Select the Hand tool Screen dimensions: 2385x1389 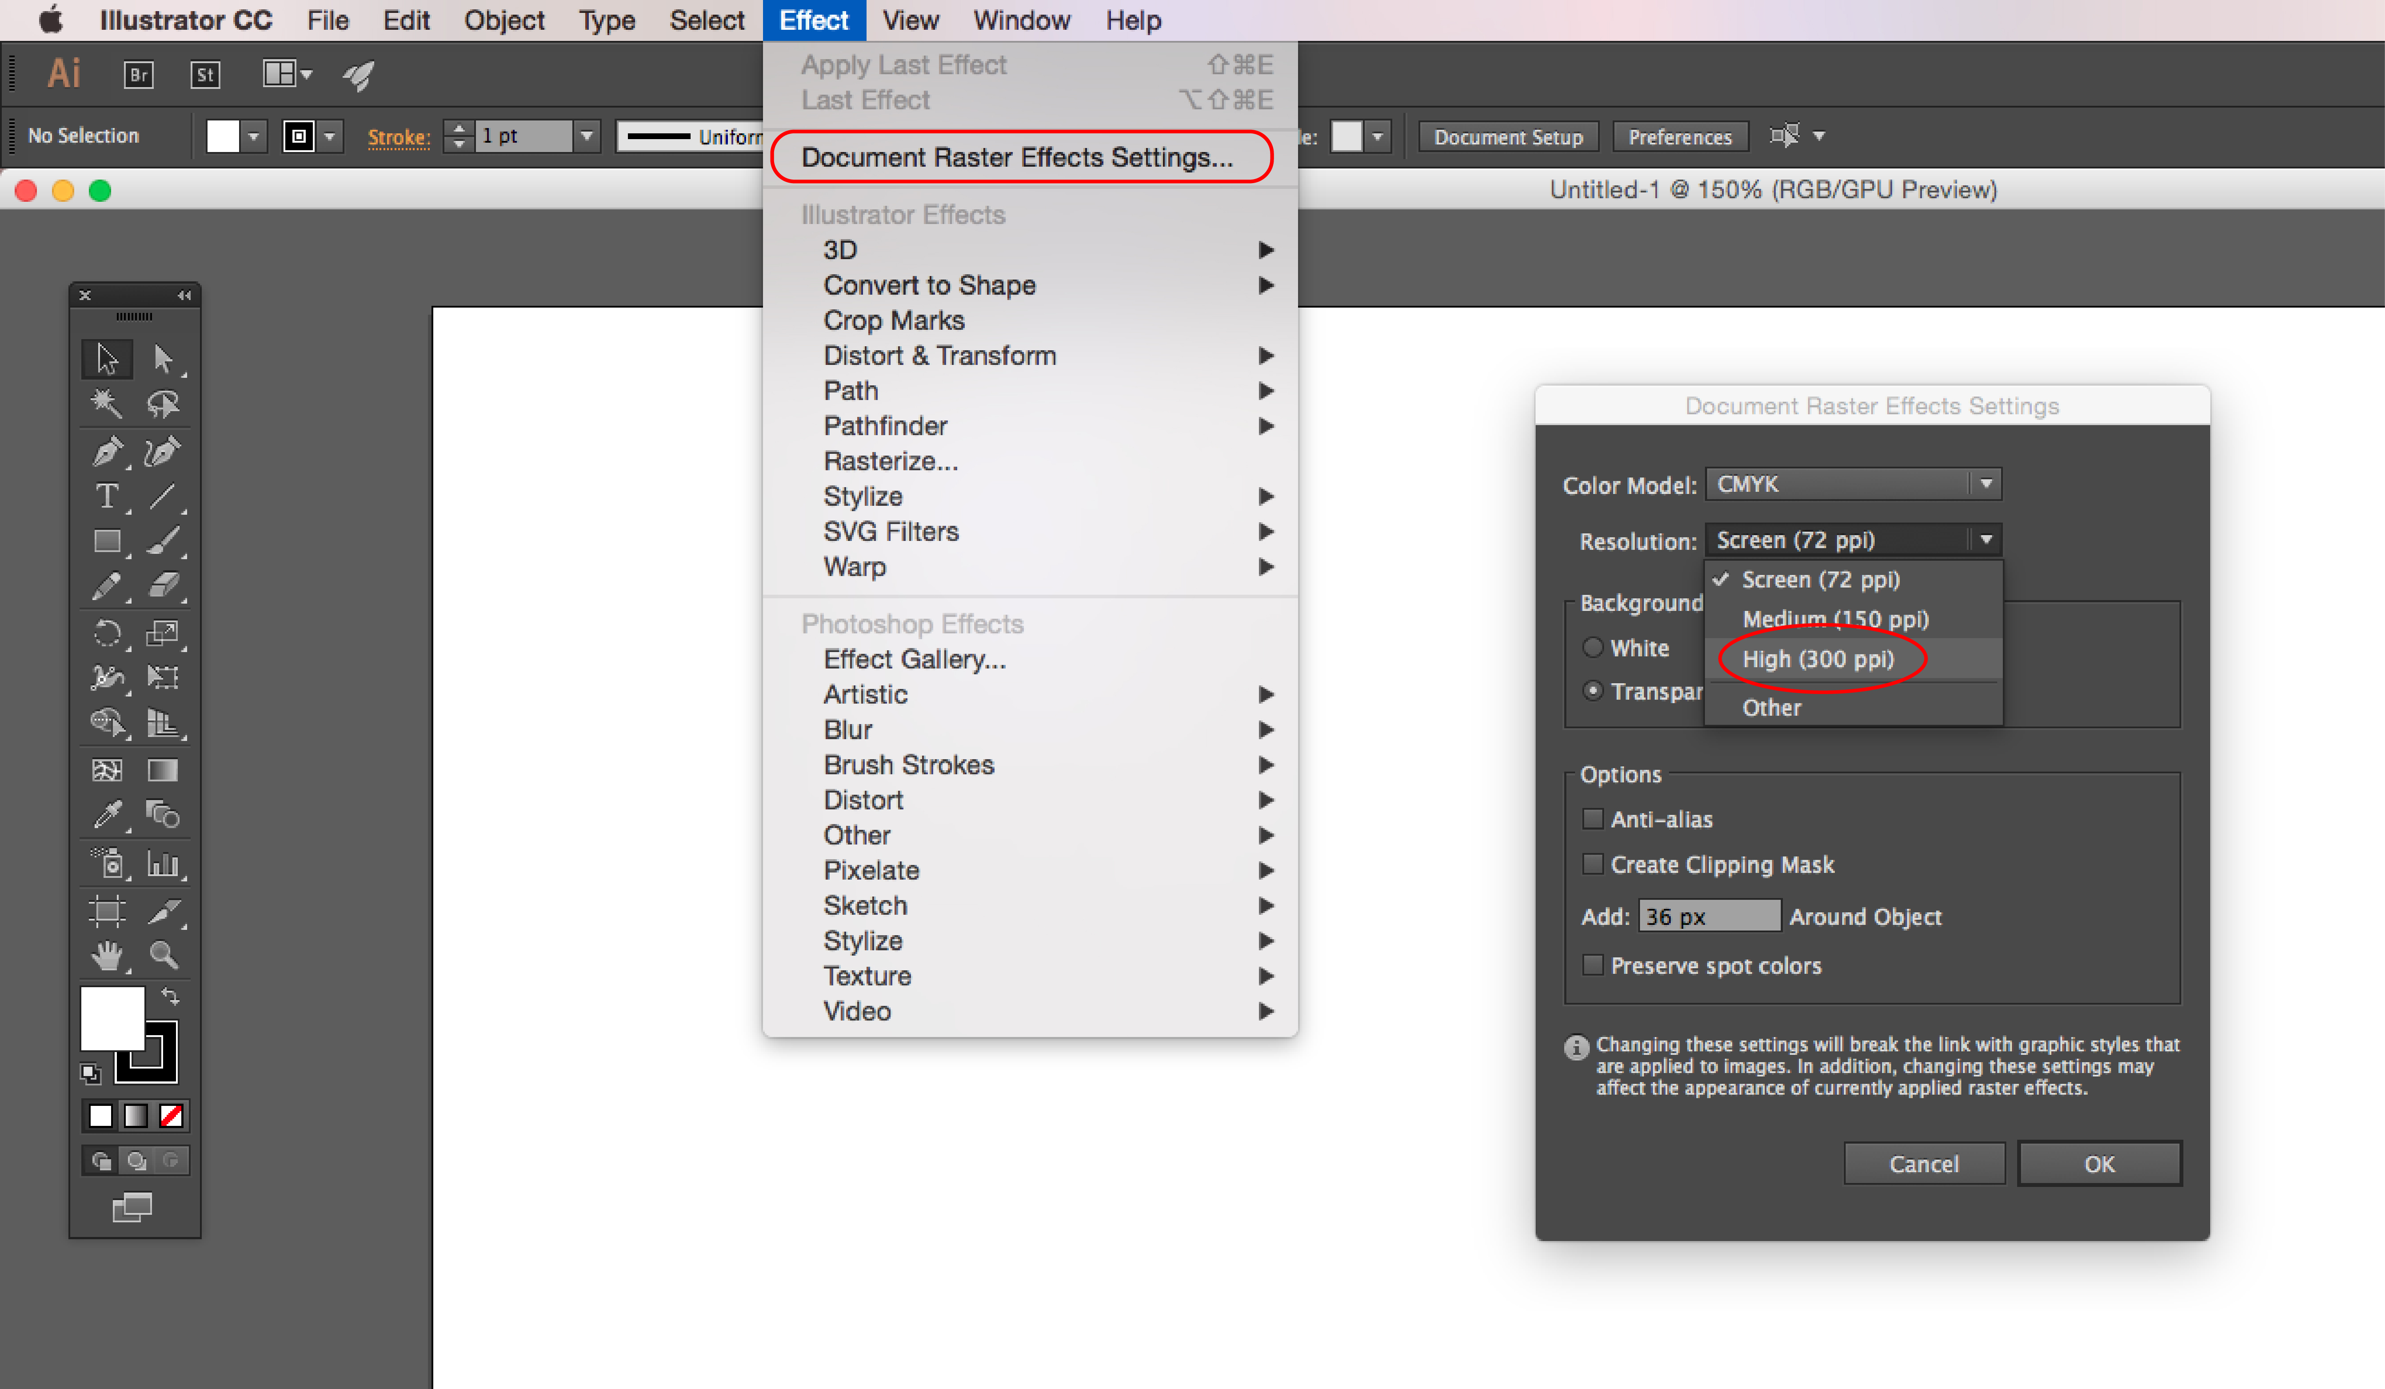click(107, 955)
